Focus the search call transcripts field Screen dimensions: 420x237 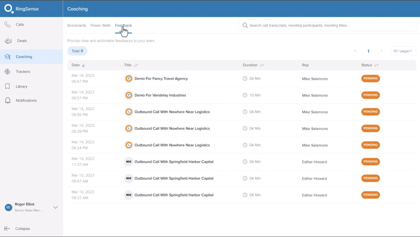[x=328, y=25]
